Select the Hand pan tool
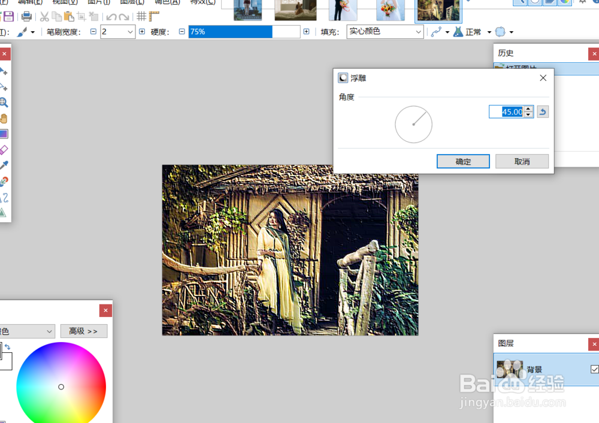 point(4,118)
